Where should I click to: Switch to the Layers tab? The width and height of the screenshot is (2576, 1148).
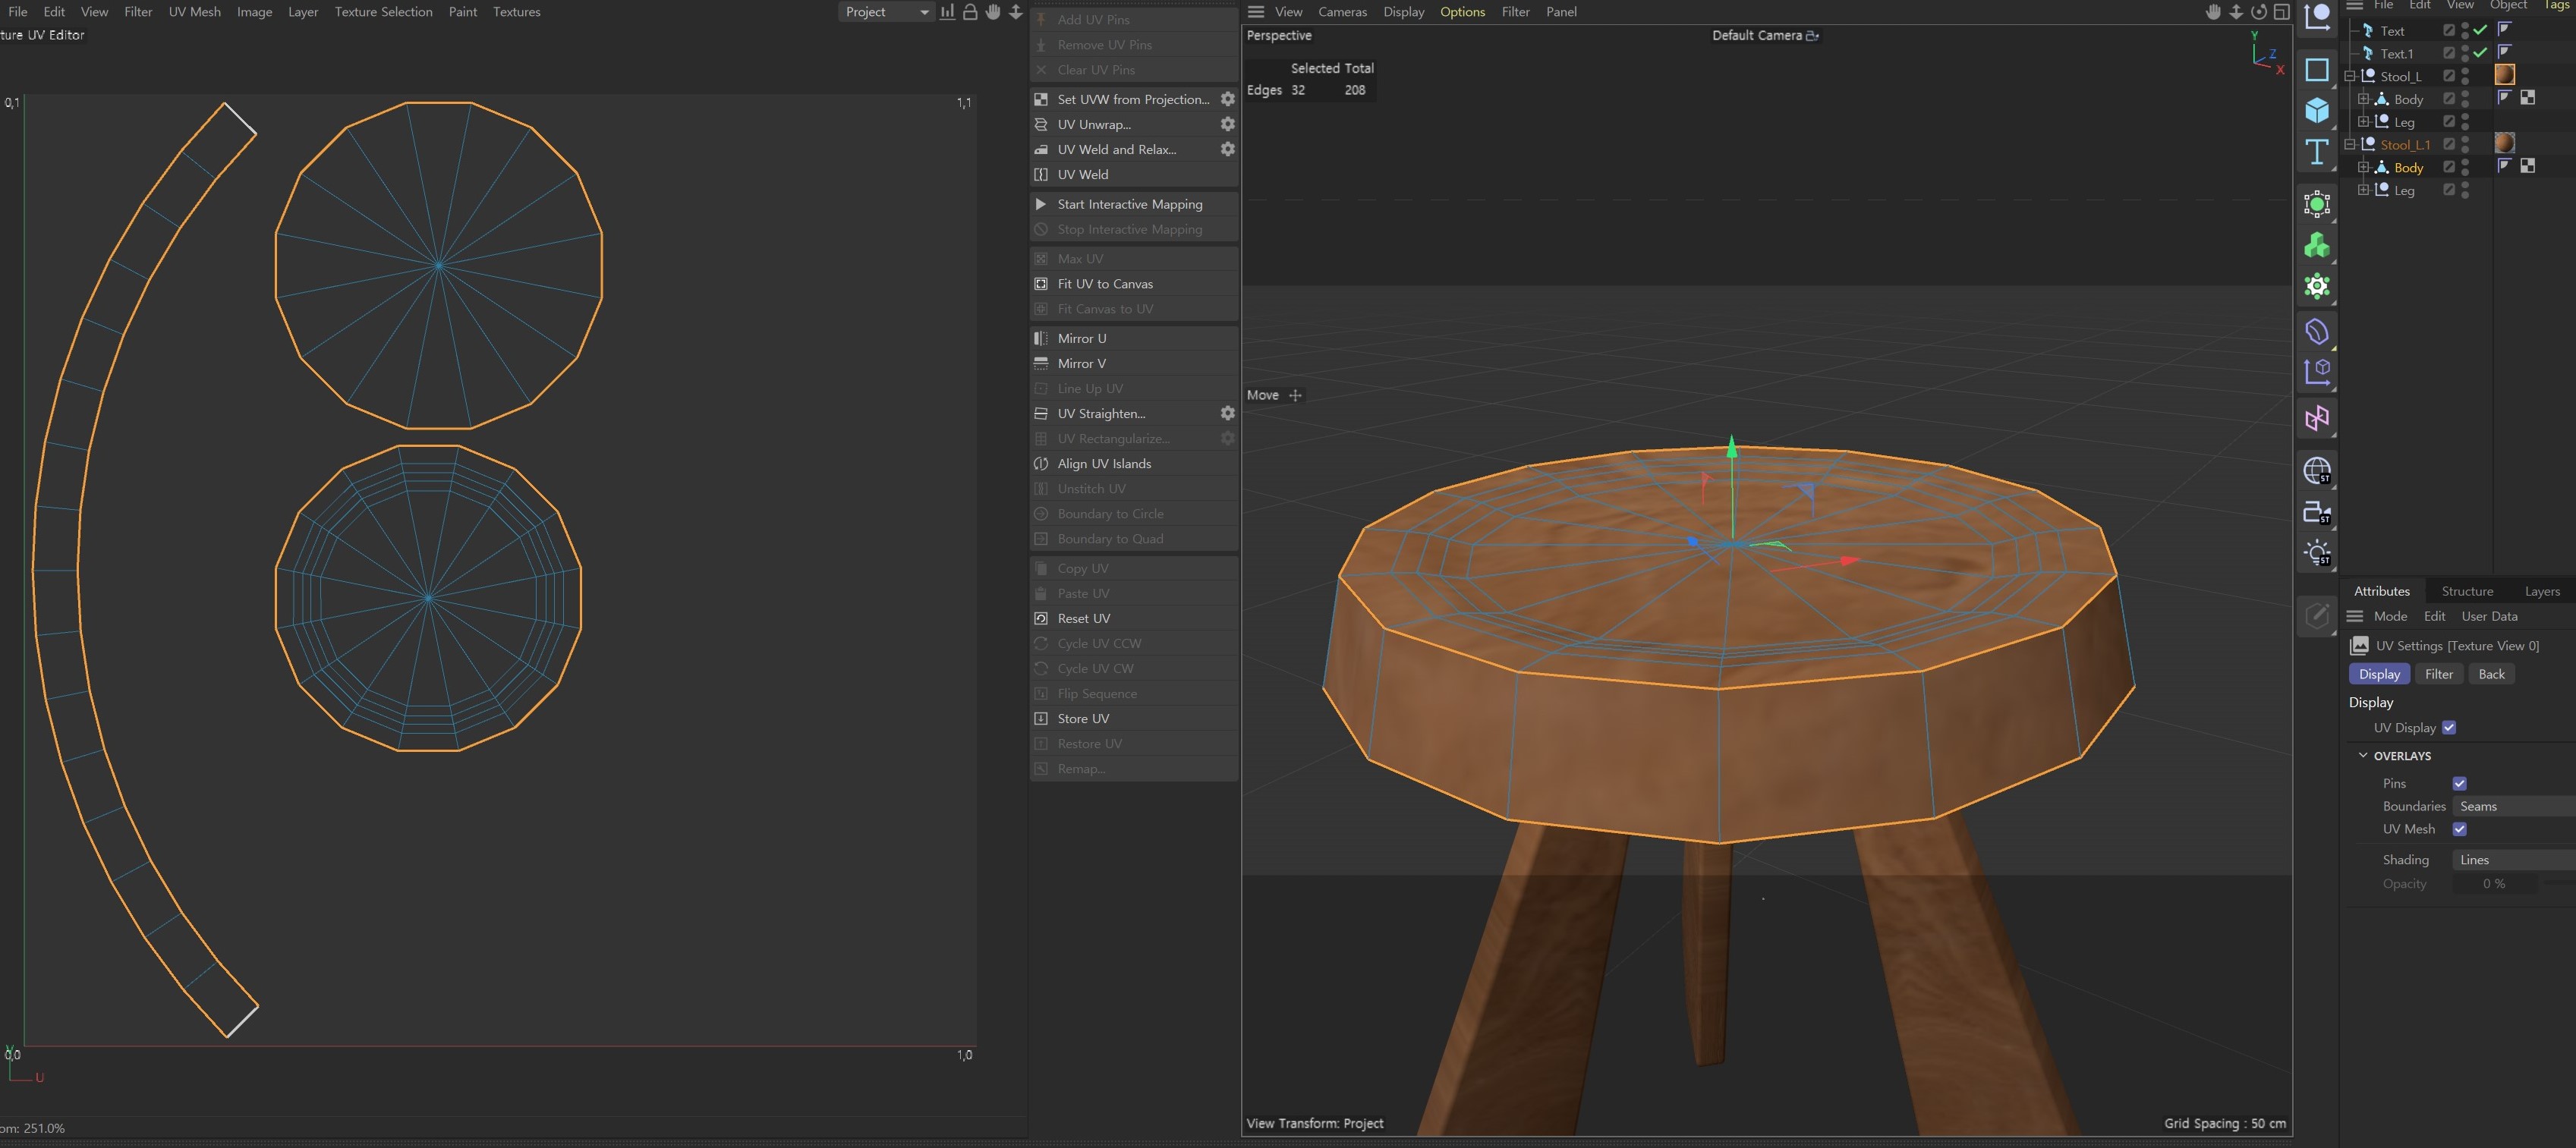(2542, 591)
